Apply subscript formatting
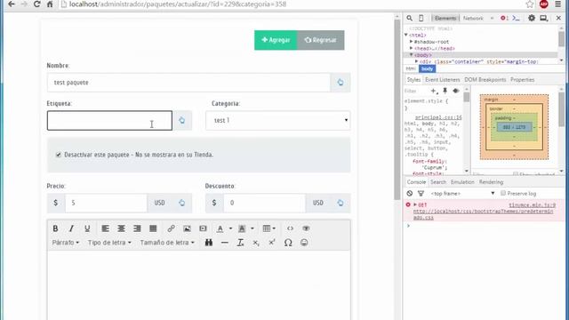This screenshot has height=320, width=569. tap(256, 243)
